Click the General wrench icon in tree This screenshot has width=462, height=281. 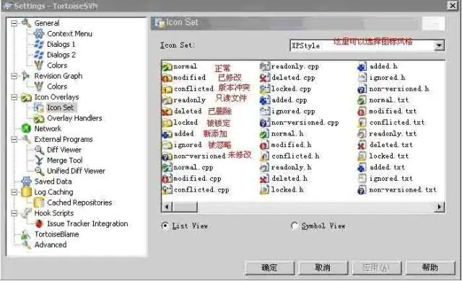pyautogui.click(x=26, y=23)
